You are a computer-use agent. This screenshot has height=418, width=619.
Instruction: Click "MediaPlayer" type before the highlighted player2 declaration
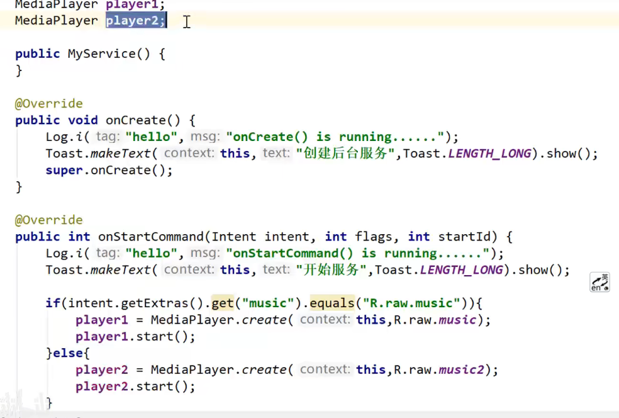click(x=57, y=21)
